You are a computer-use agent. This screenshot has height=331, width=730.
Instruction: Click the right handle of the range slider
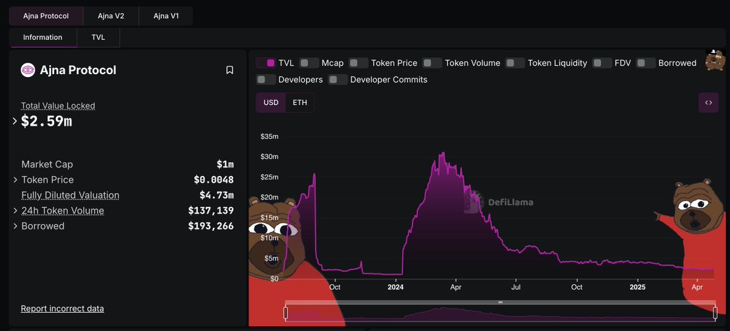715,312
